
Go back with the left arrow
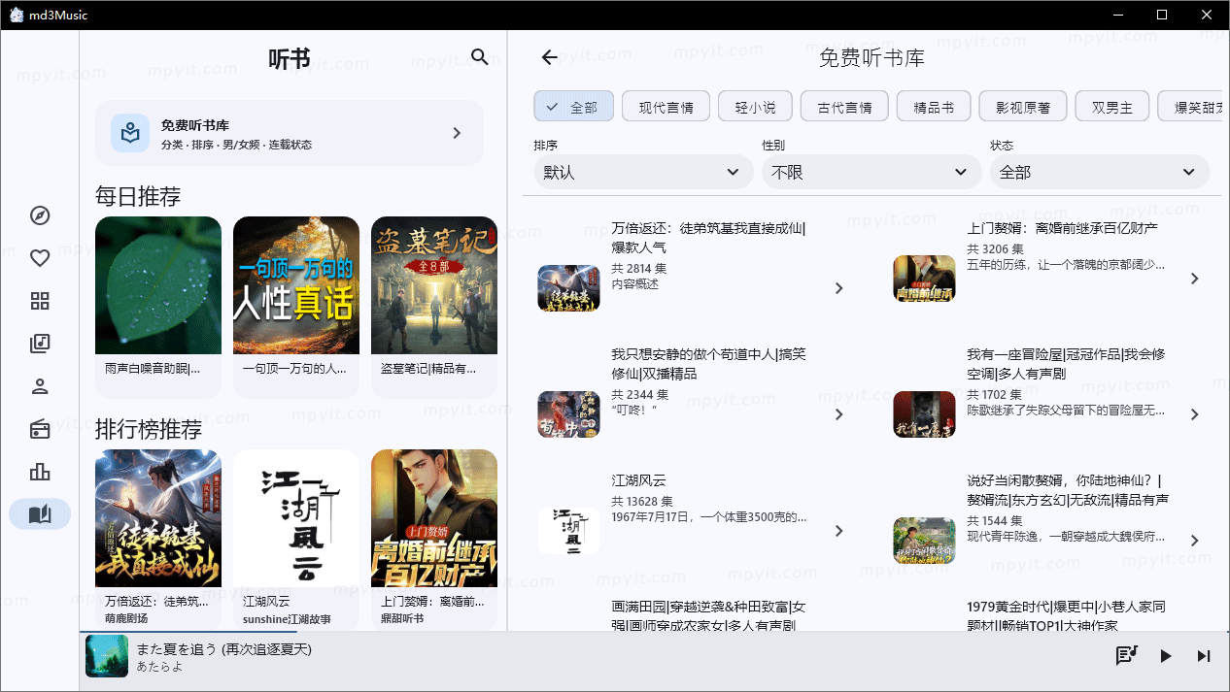[550, 57]
